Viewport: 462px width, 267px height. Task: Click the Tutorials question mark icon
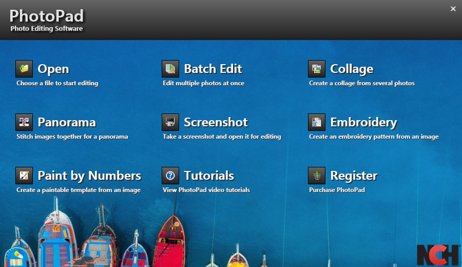click(x=170, y=176)
